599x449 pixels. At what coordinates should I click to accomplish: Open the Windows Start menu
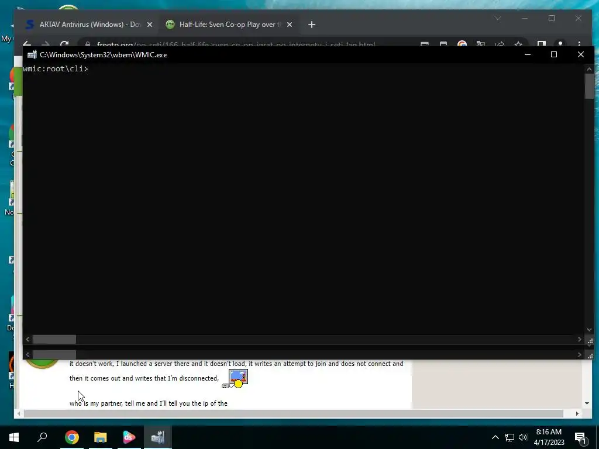point(14,437)
